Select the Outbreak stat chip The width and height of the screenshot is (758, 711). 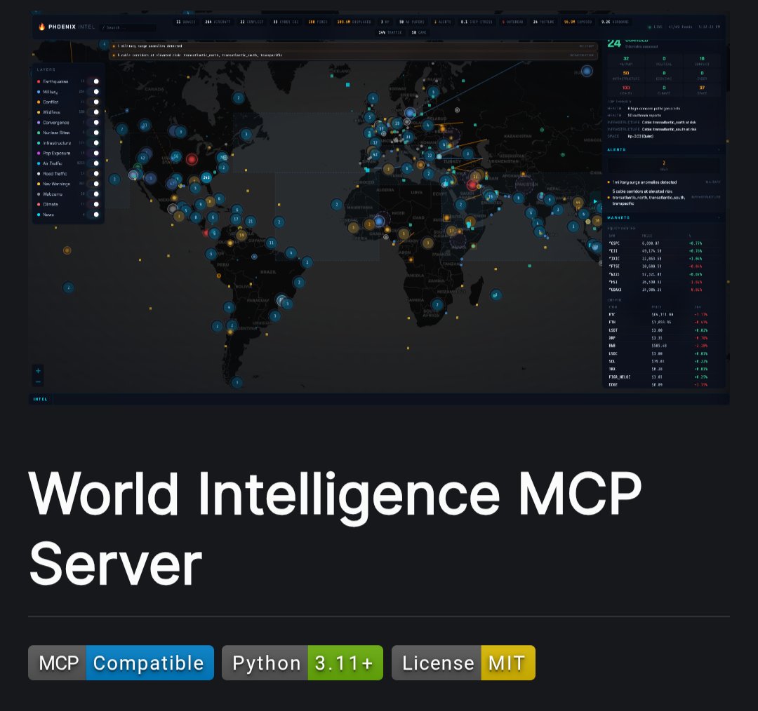point(512,22)
